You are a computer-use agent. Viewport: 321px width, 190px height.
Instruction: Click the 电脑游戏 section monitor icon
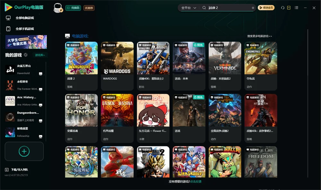coord(67,36)
